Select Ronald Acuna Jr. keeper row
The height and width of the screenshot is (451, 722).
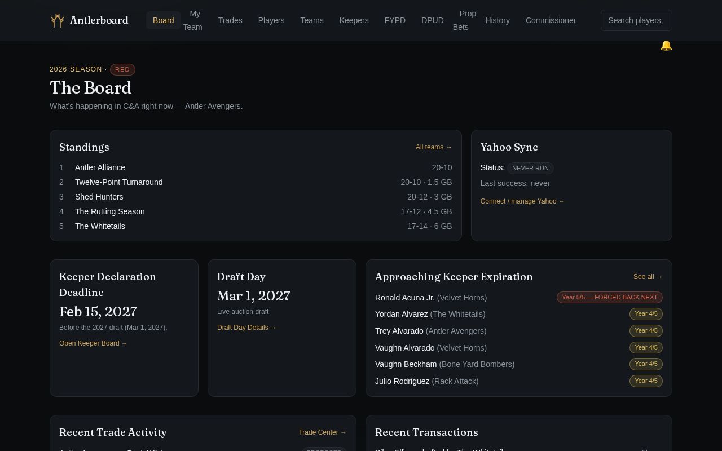click(519, 298)
